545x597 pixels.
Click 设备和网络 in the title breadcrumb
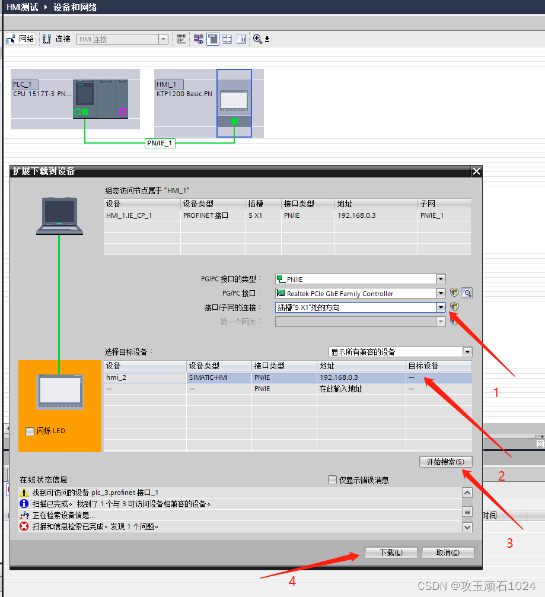coord(75,7)
